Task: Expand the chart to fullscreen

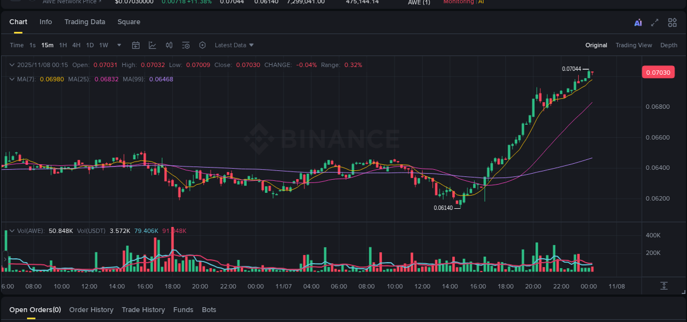Action: (x=655, y=23)
